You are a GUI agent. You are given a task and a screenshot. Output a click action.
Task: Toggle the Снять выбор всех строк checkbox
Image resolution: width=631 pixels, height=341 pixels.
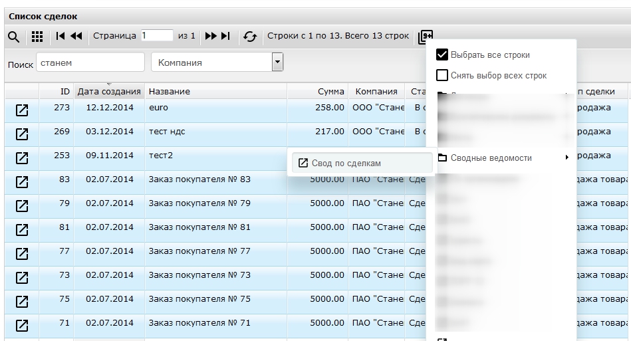click(x=442, y=75)
